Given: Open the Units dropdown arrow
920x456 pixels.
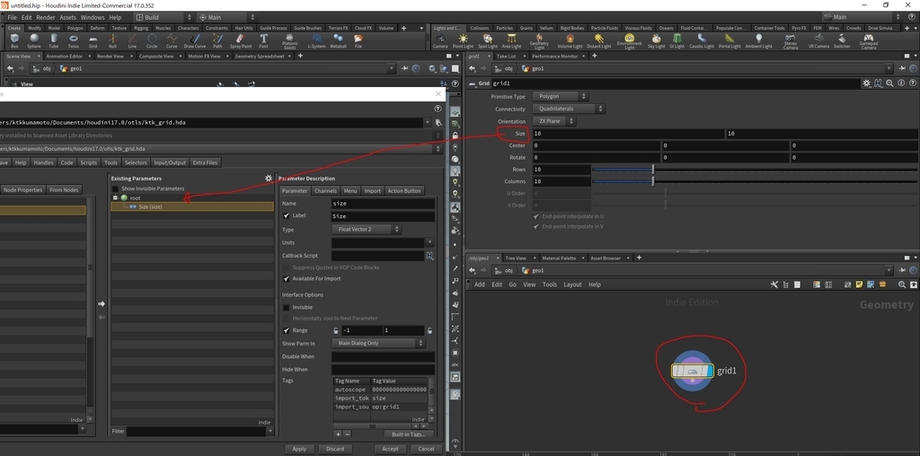Looking at the screenshot, I should [430, 242].
